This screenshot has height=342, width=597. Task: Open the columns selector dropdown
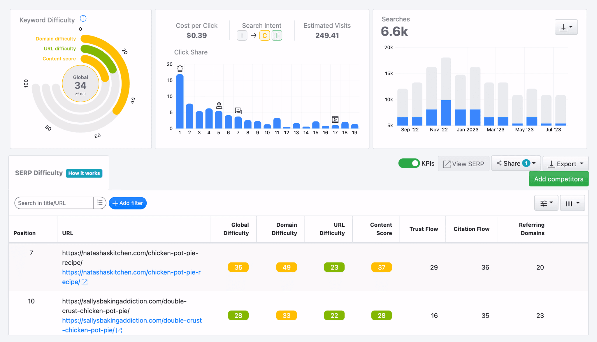[x=572, y=203]
